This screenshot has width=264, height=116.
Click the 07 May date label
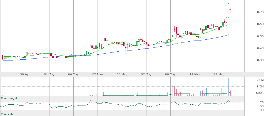click(x=146, y=74)
